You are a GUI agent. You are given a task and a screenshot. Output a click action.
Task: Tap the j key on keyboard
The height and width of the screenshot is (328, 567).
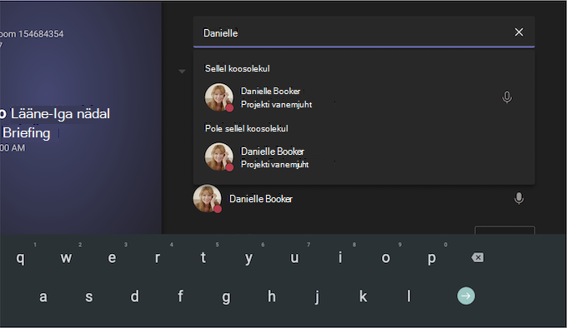coord(317,297)
